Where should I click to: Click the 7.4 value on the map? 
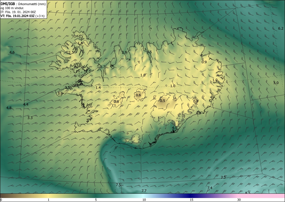[210, 188]
